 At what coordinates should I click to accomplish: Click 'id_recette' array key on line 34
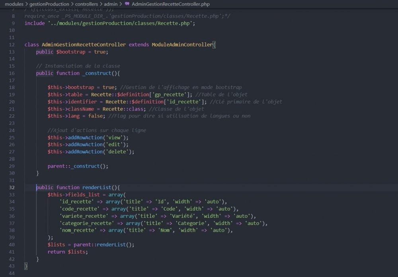[76, 202]
